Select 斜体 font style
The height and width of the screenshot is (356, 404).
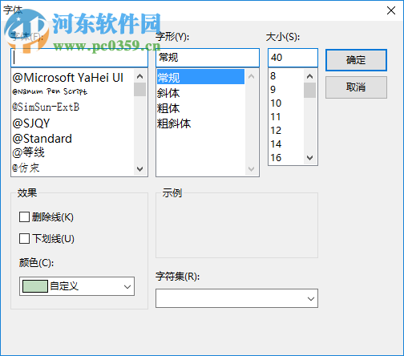[x=200, y=93]
